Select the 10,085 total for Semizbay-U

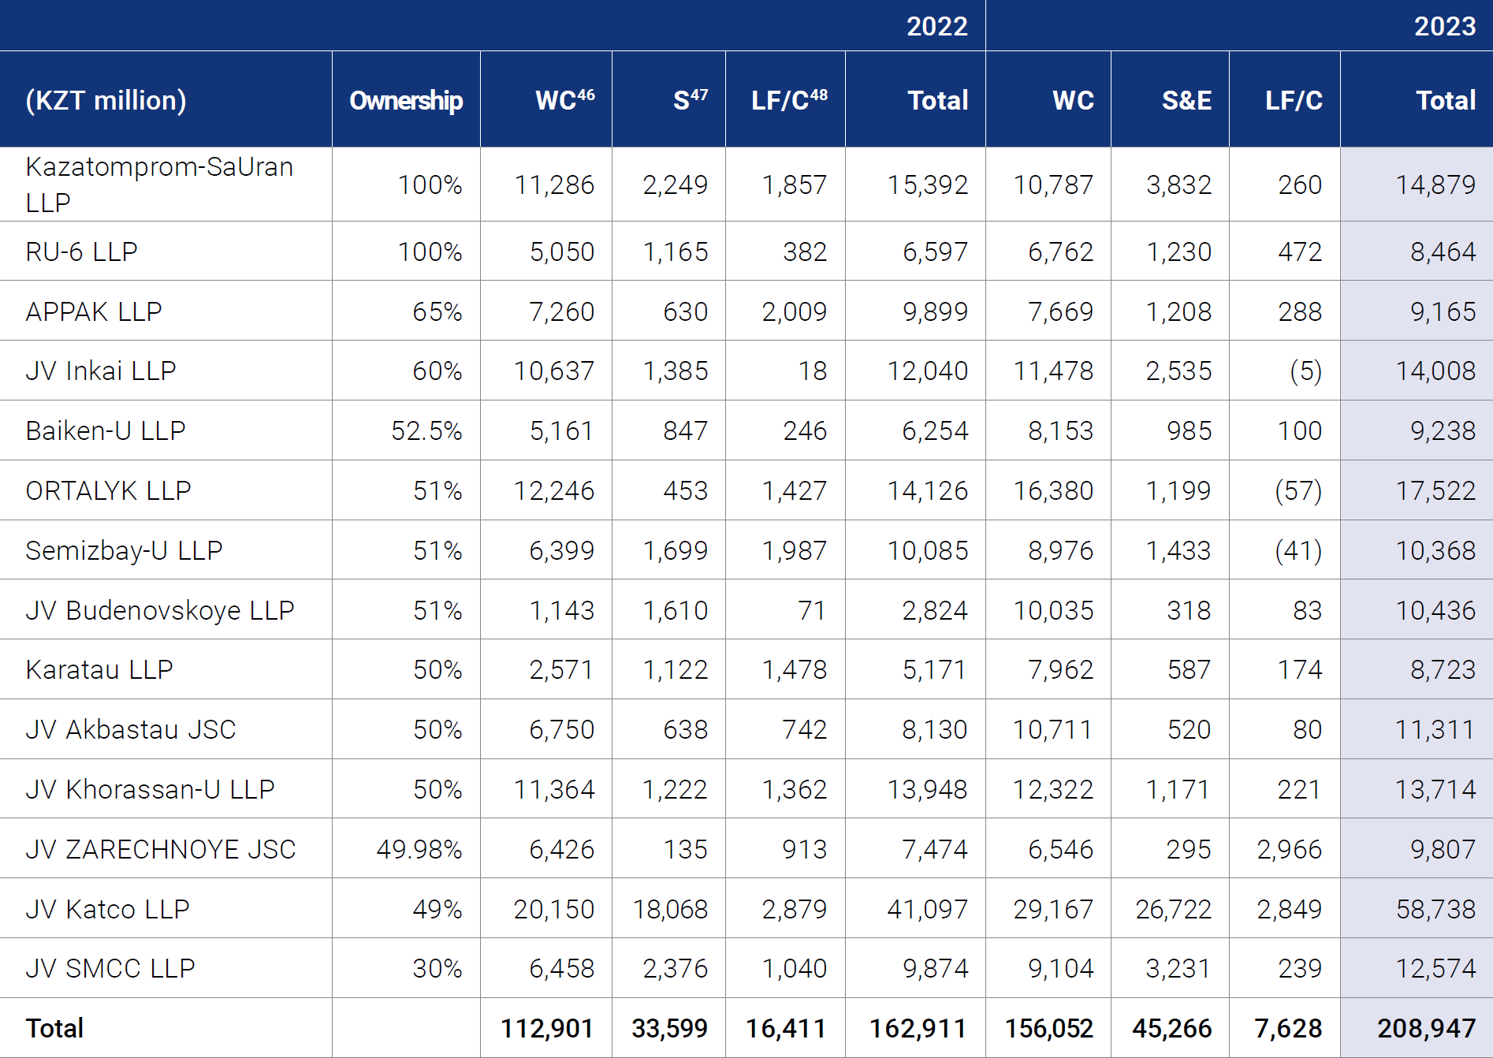pos(928,550)
